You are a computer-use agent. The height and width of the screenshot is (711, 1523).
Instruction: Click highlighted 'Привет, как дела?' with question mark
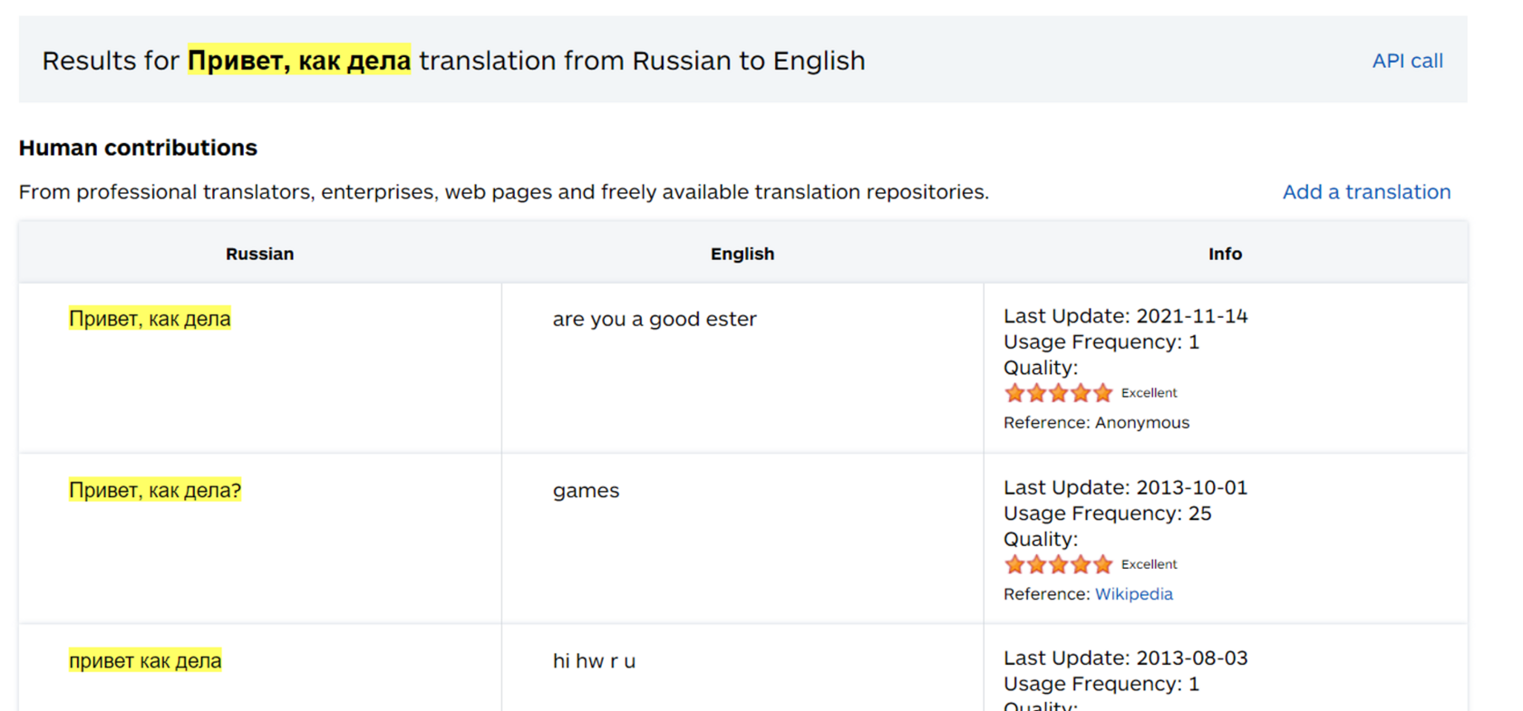(x=155, y=490)
